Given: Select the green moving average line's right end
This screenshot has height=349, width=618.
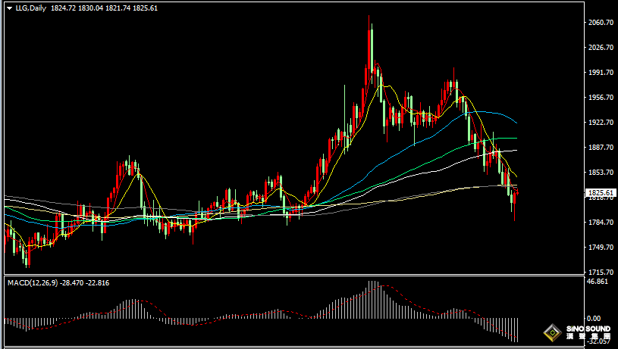Looking at the screenshot, I should tap(516, 138).
